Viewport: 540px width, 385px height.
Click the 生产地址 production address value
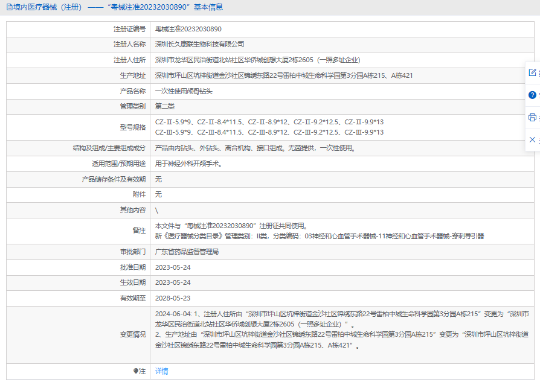(284, 75)
